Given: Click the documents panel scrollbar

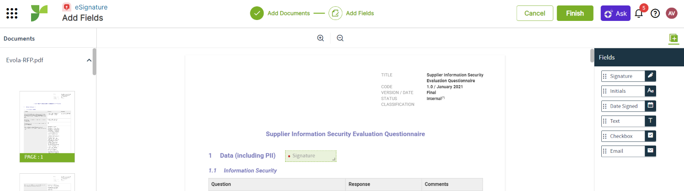Looking at the screenshot, I should [x=95, y=61].
